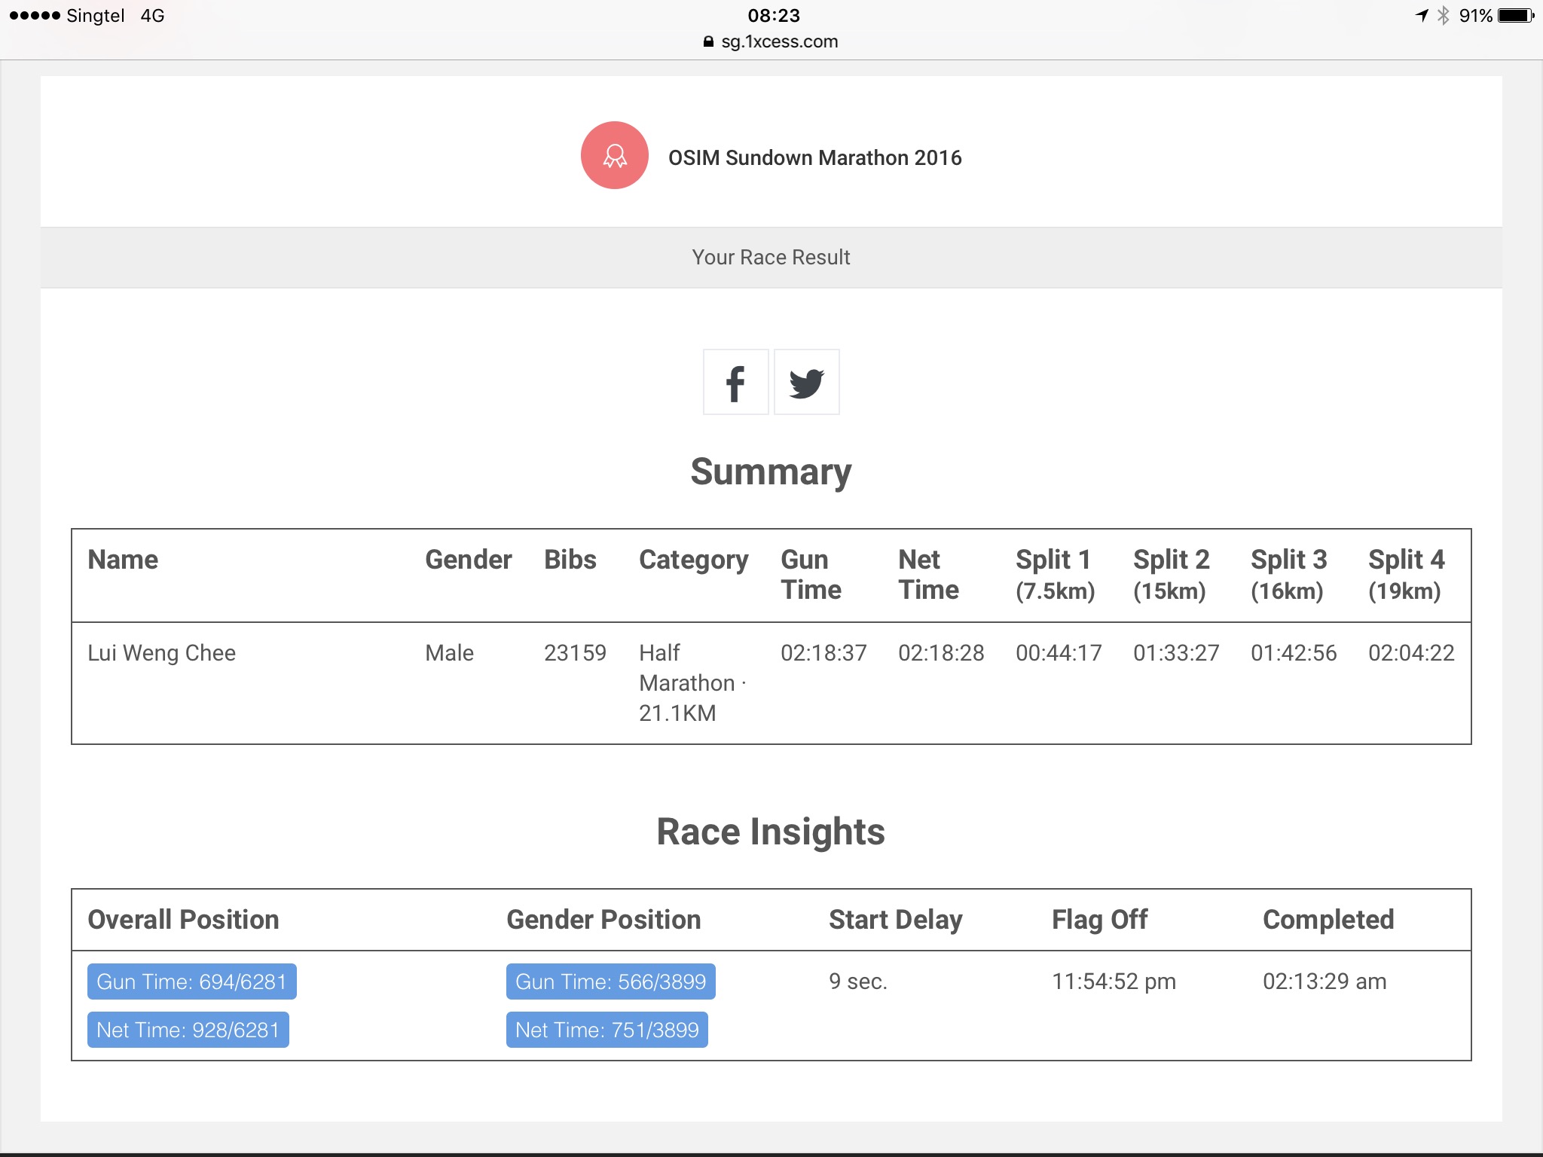Tap the Gender column header
The width and height of the screenshot is (1543, 1157).
point(468,560)
